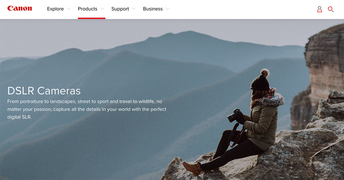Expand the chevron next to Explore

(x=69, y=9)
